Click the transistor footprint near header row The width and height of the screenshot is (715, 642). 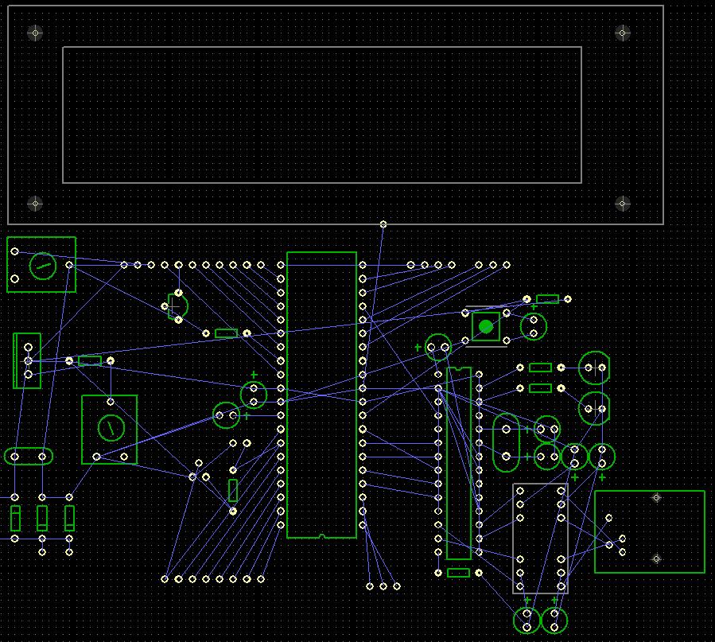[177, 305]
